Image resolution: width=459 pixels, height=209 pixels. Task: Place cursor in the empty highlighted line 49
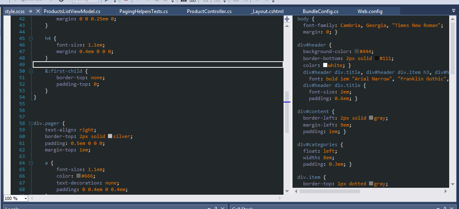(x=158, y=64)
